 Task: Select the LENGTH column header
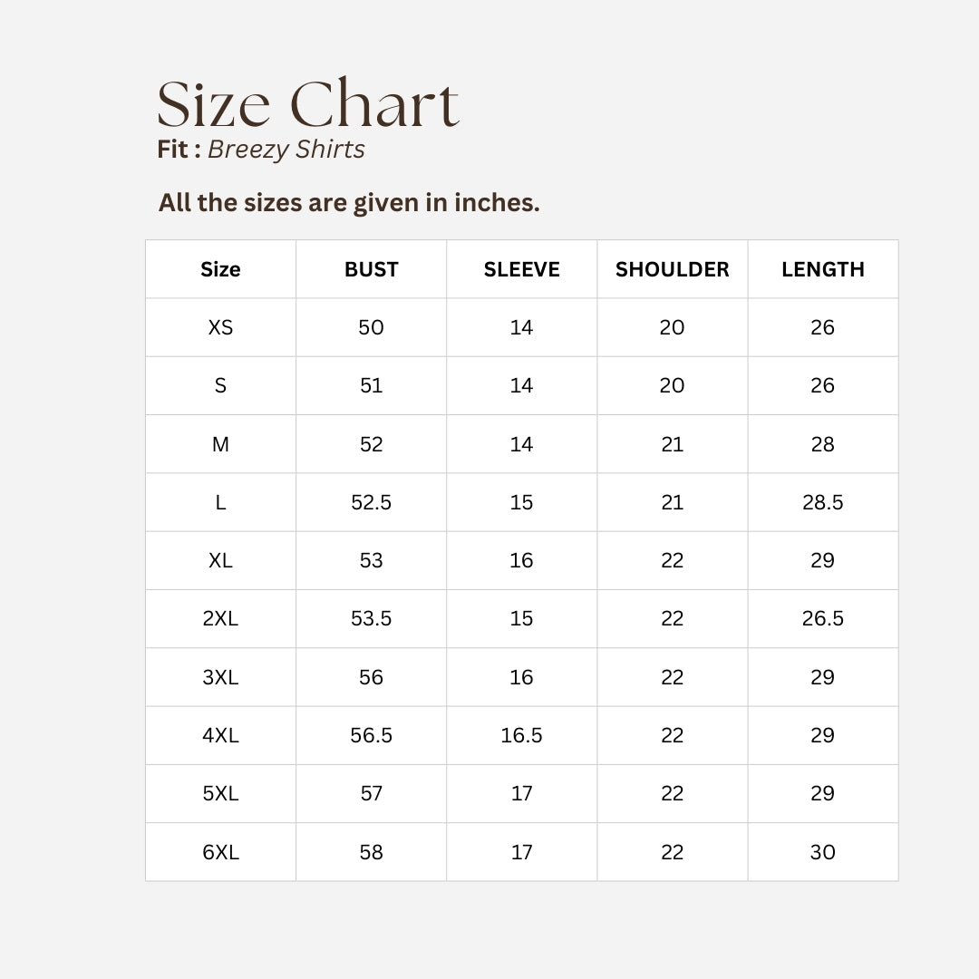[822, 269]
